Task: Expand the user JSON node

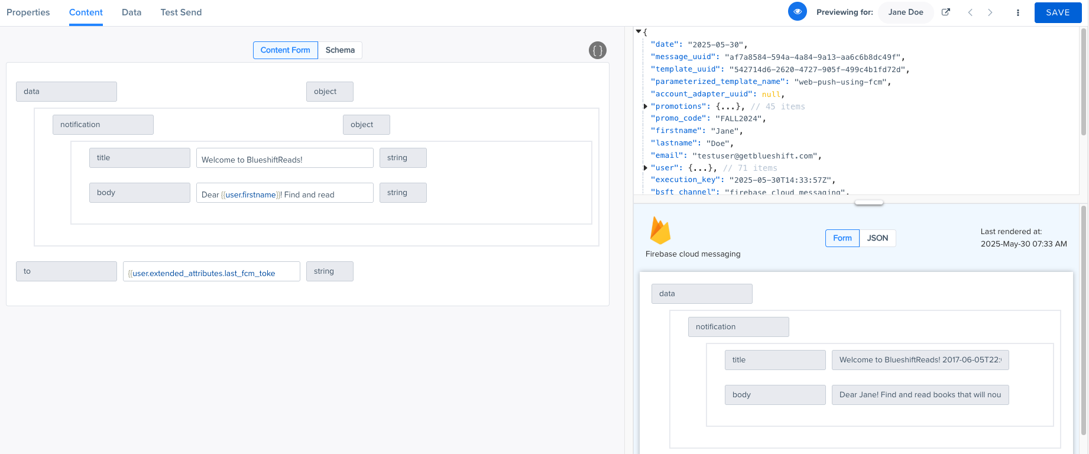Action: (646, 168)
